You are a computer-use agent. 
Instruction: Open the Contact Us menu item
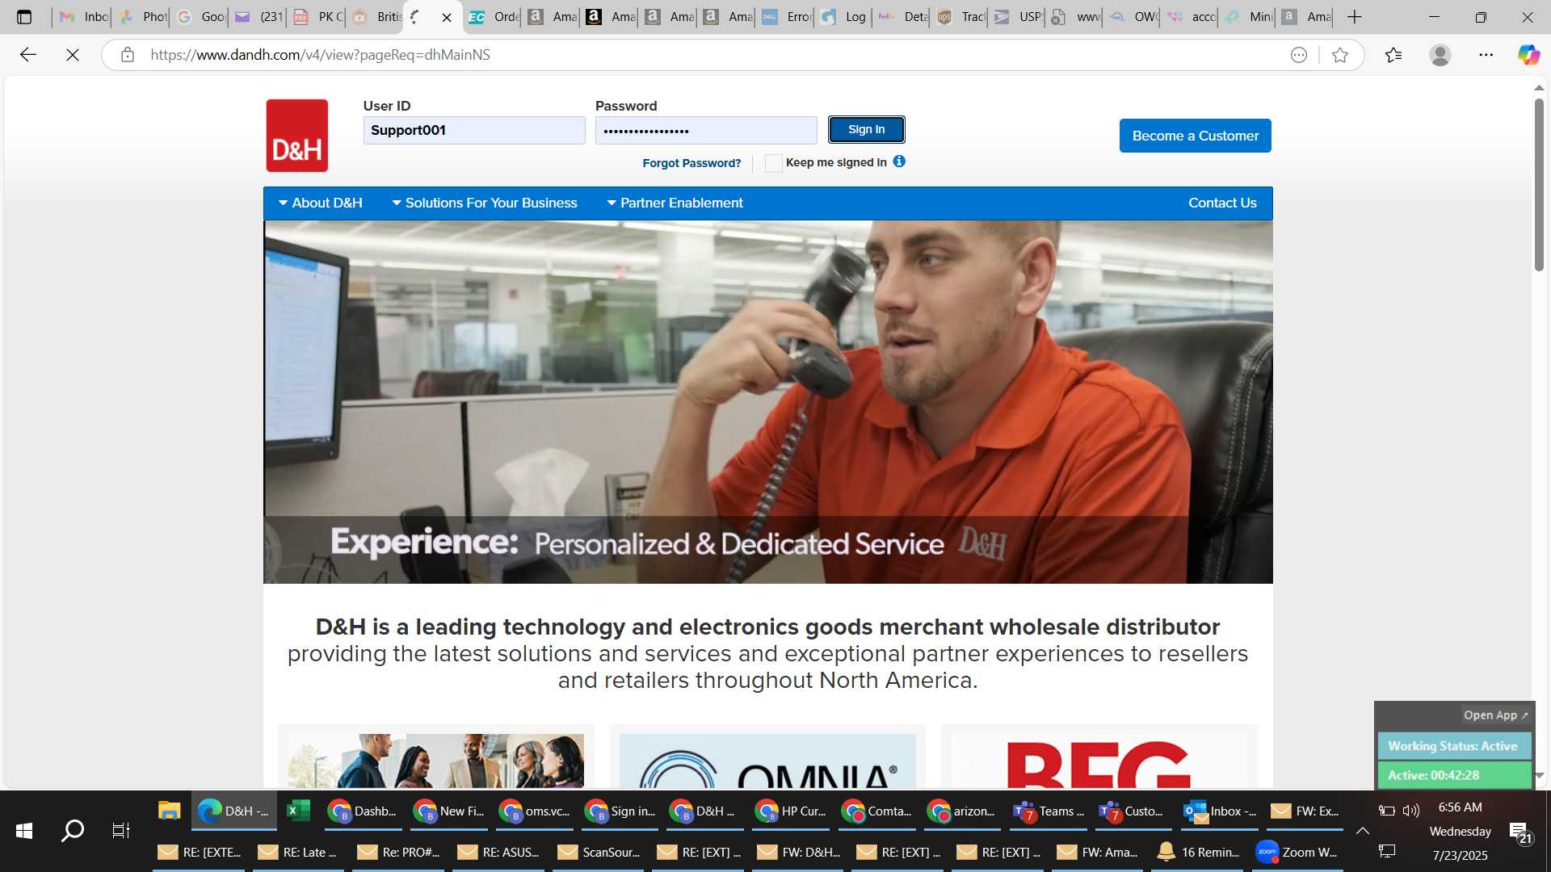click(1222, 203)
